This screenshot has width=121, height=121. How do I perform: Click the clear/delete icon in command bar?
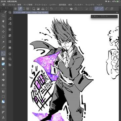(x=62, y=9)
